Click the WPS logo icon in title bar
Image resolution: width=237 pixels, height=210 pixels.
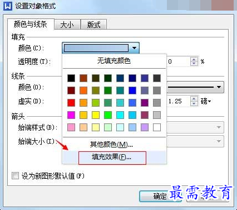8,6
